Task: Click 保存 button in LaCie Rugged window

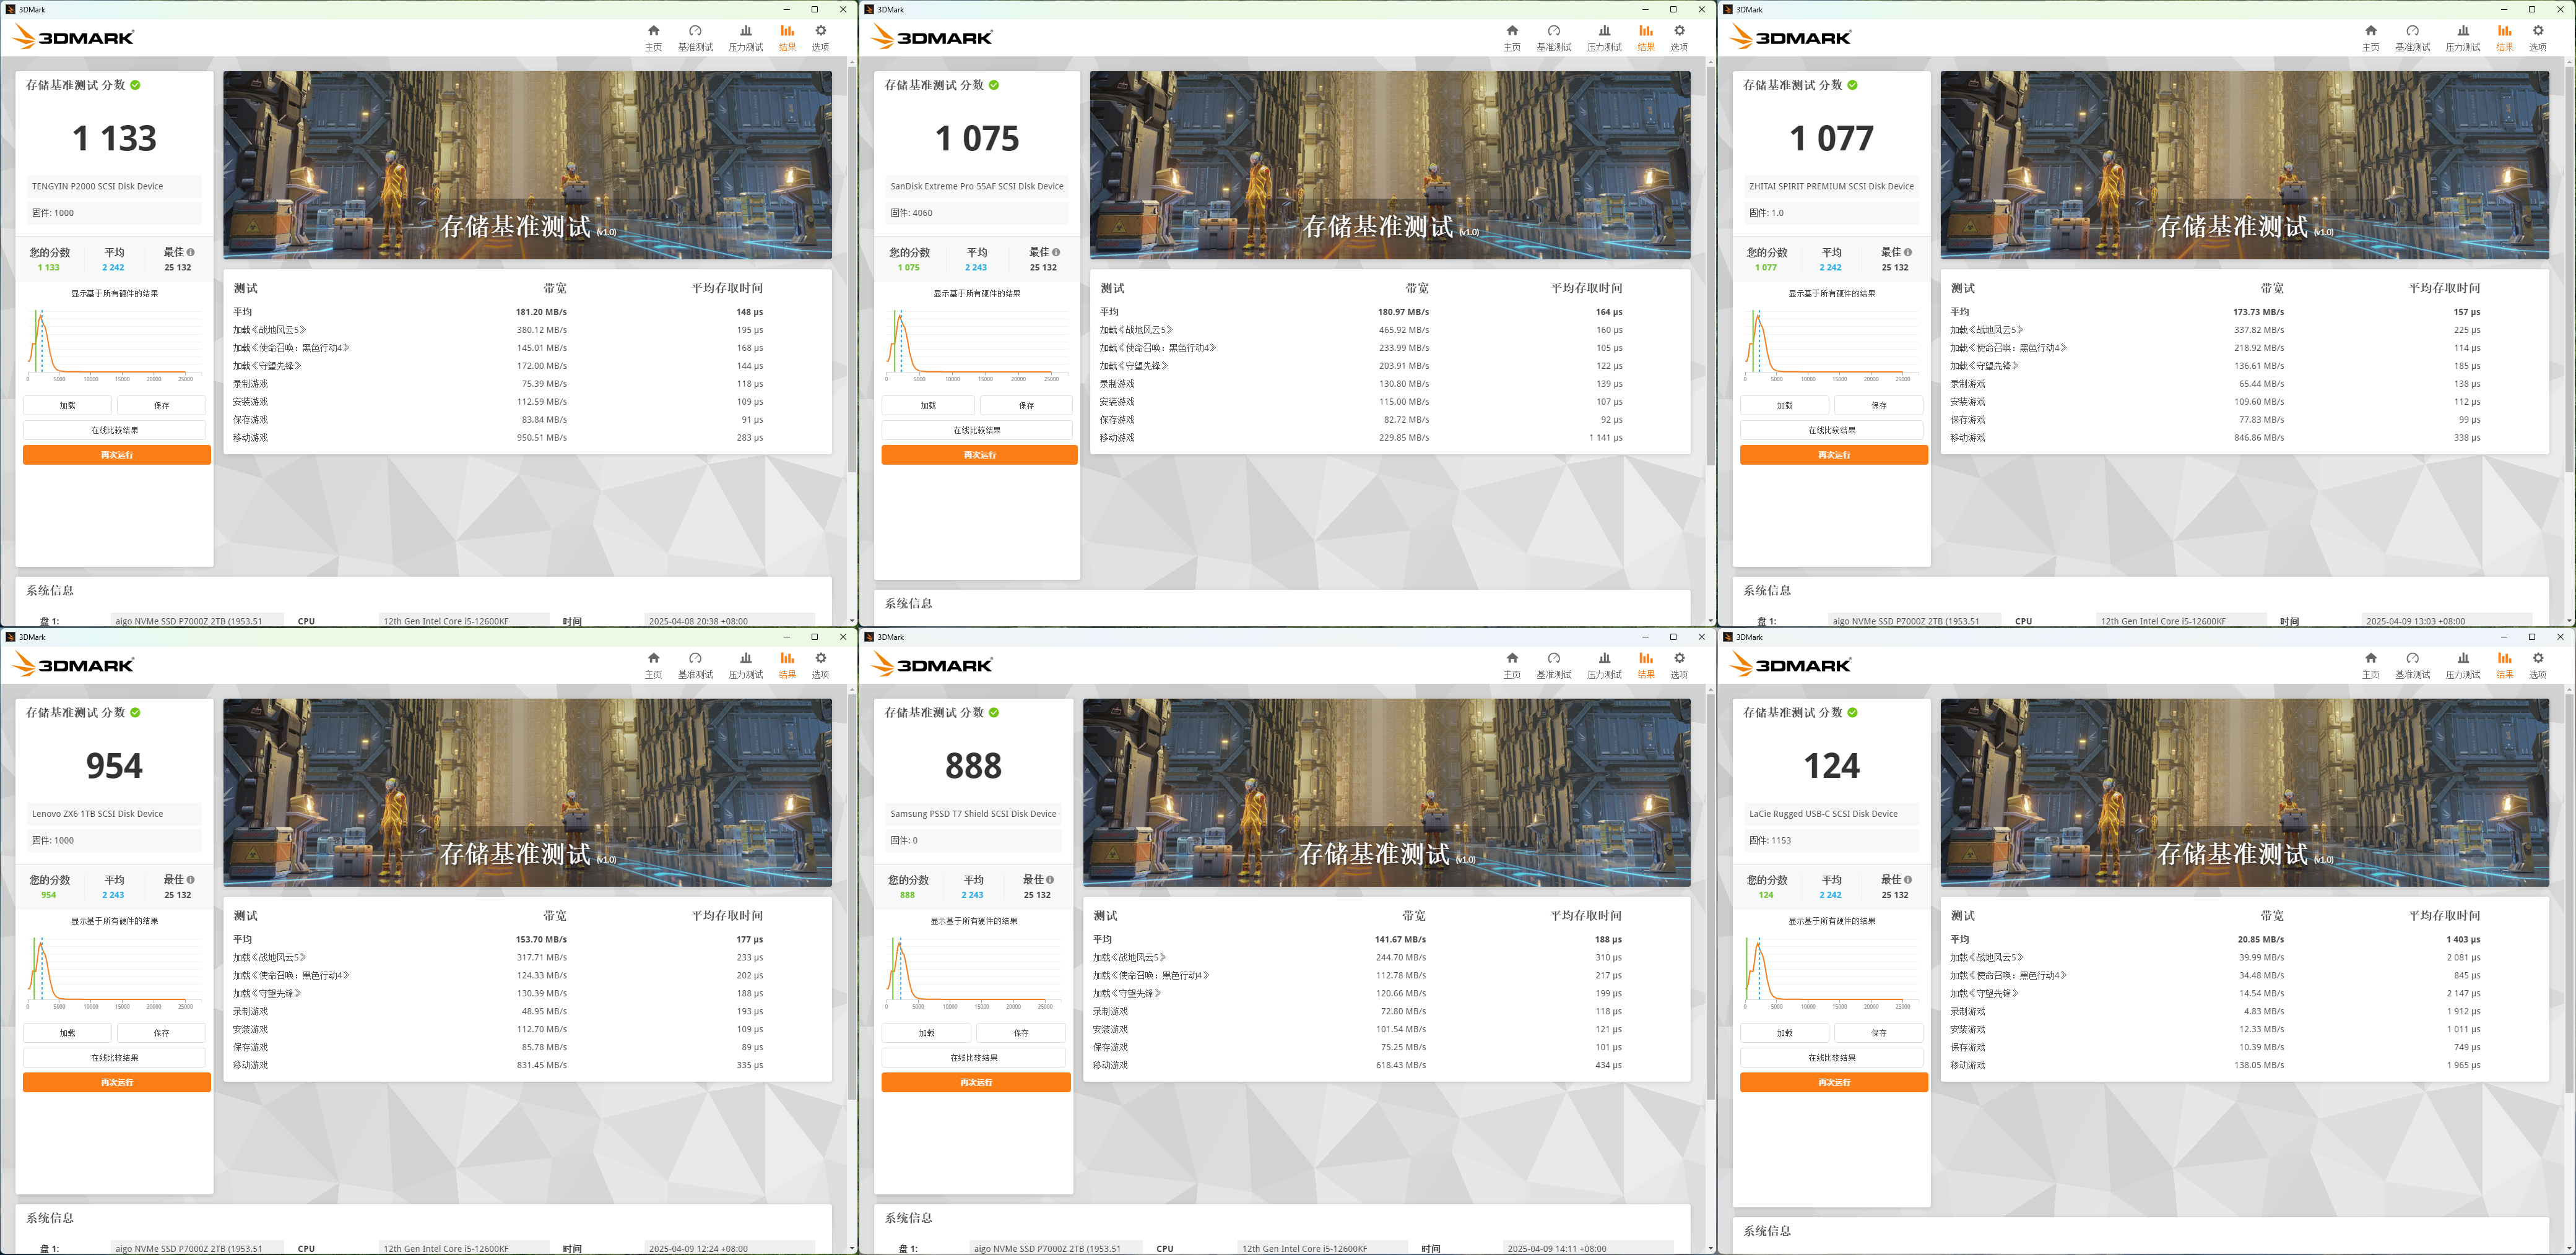Action: [1878, 1033]
